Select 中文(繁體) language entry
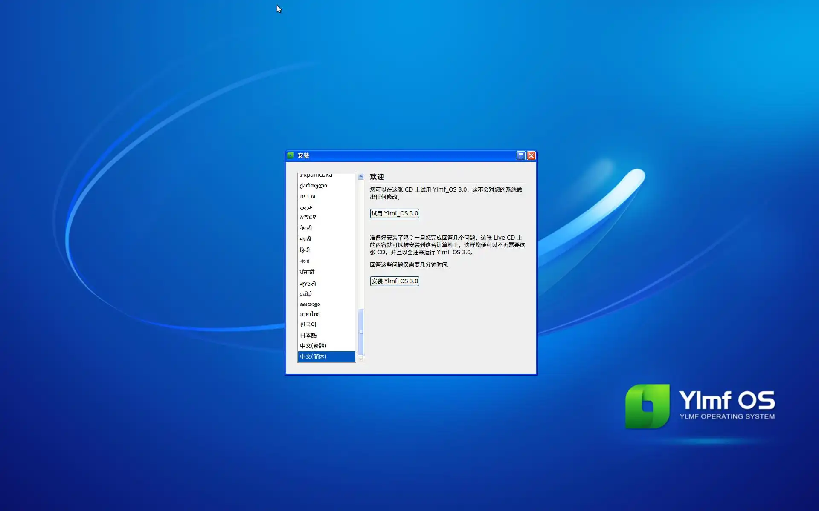This screenshot has width=819, height=511. coord(313,346)
